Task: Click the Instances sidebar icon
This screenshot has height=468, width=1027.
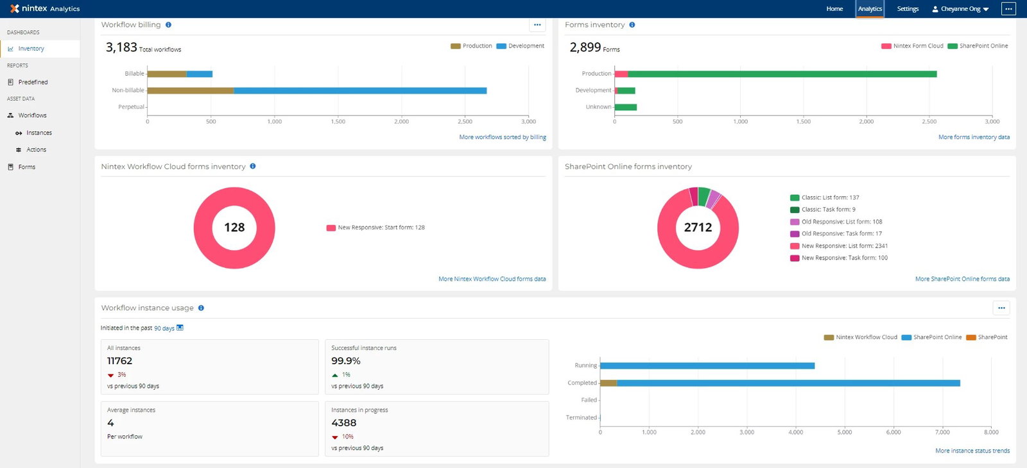Action: coord(19,133)
